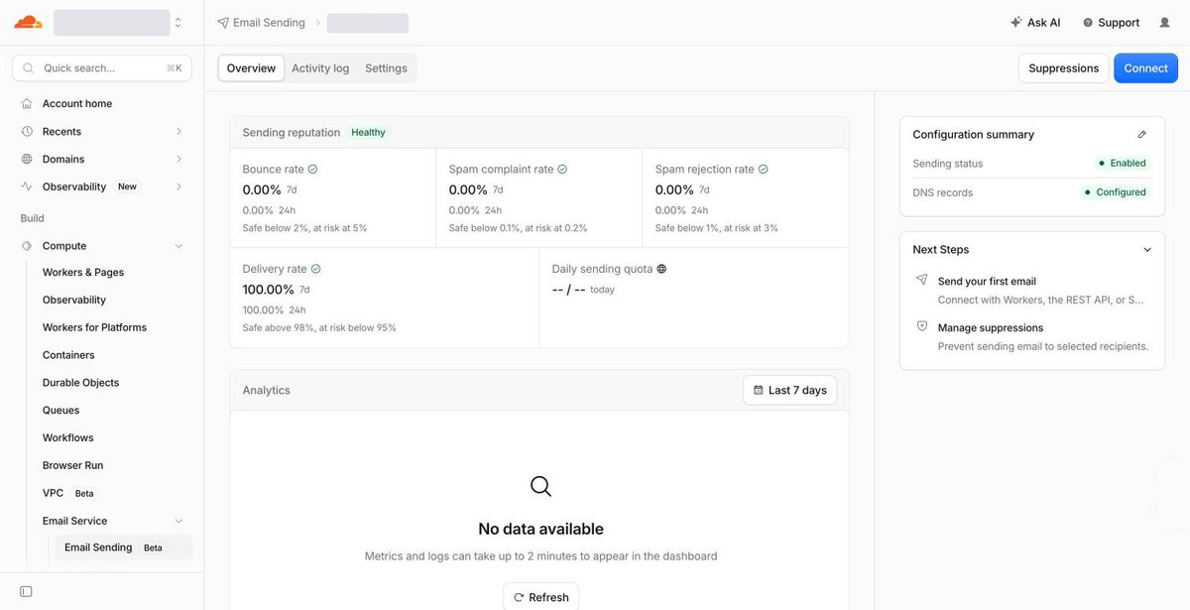Open the Last 7 days range dropdown

[789, 390]
